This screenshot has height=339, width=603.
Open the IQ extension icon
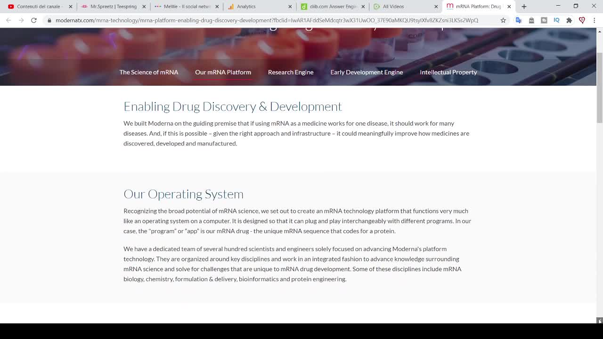coord(556,20)
